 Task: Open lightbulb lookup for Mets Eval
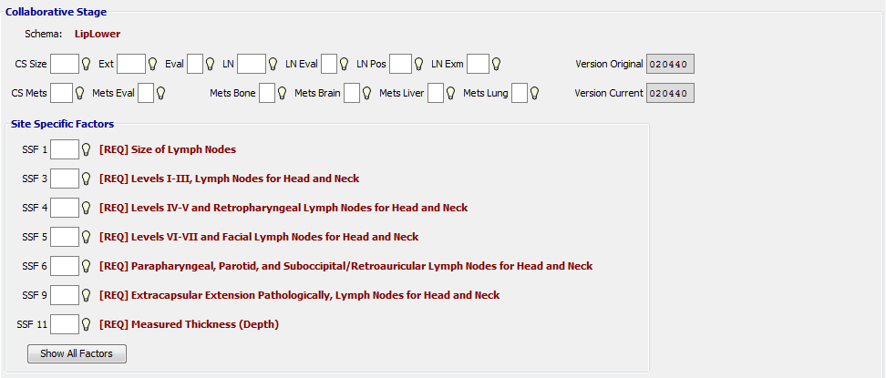pyautogui.click(x=161, y=93)
